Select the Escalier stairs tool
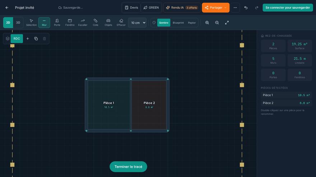This screenshot has height=177, width=316. pos(83,23)
